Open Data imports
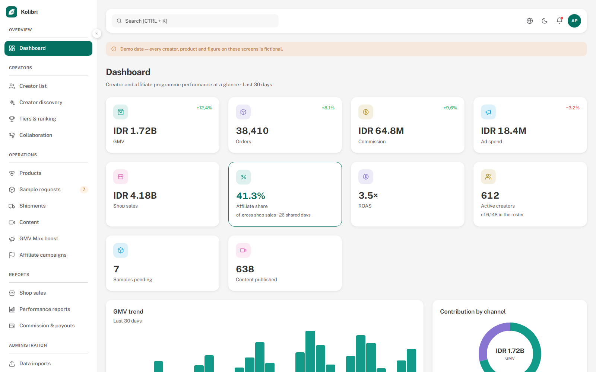 (48, 364)
